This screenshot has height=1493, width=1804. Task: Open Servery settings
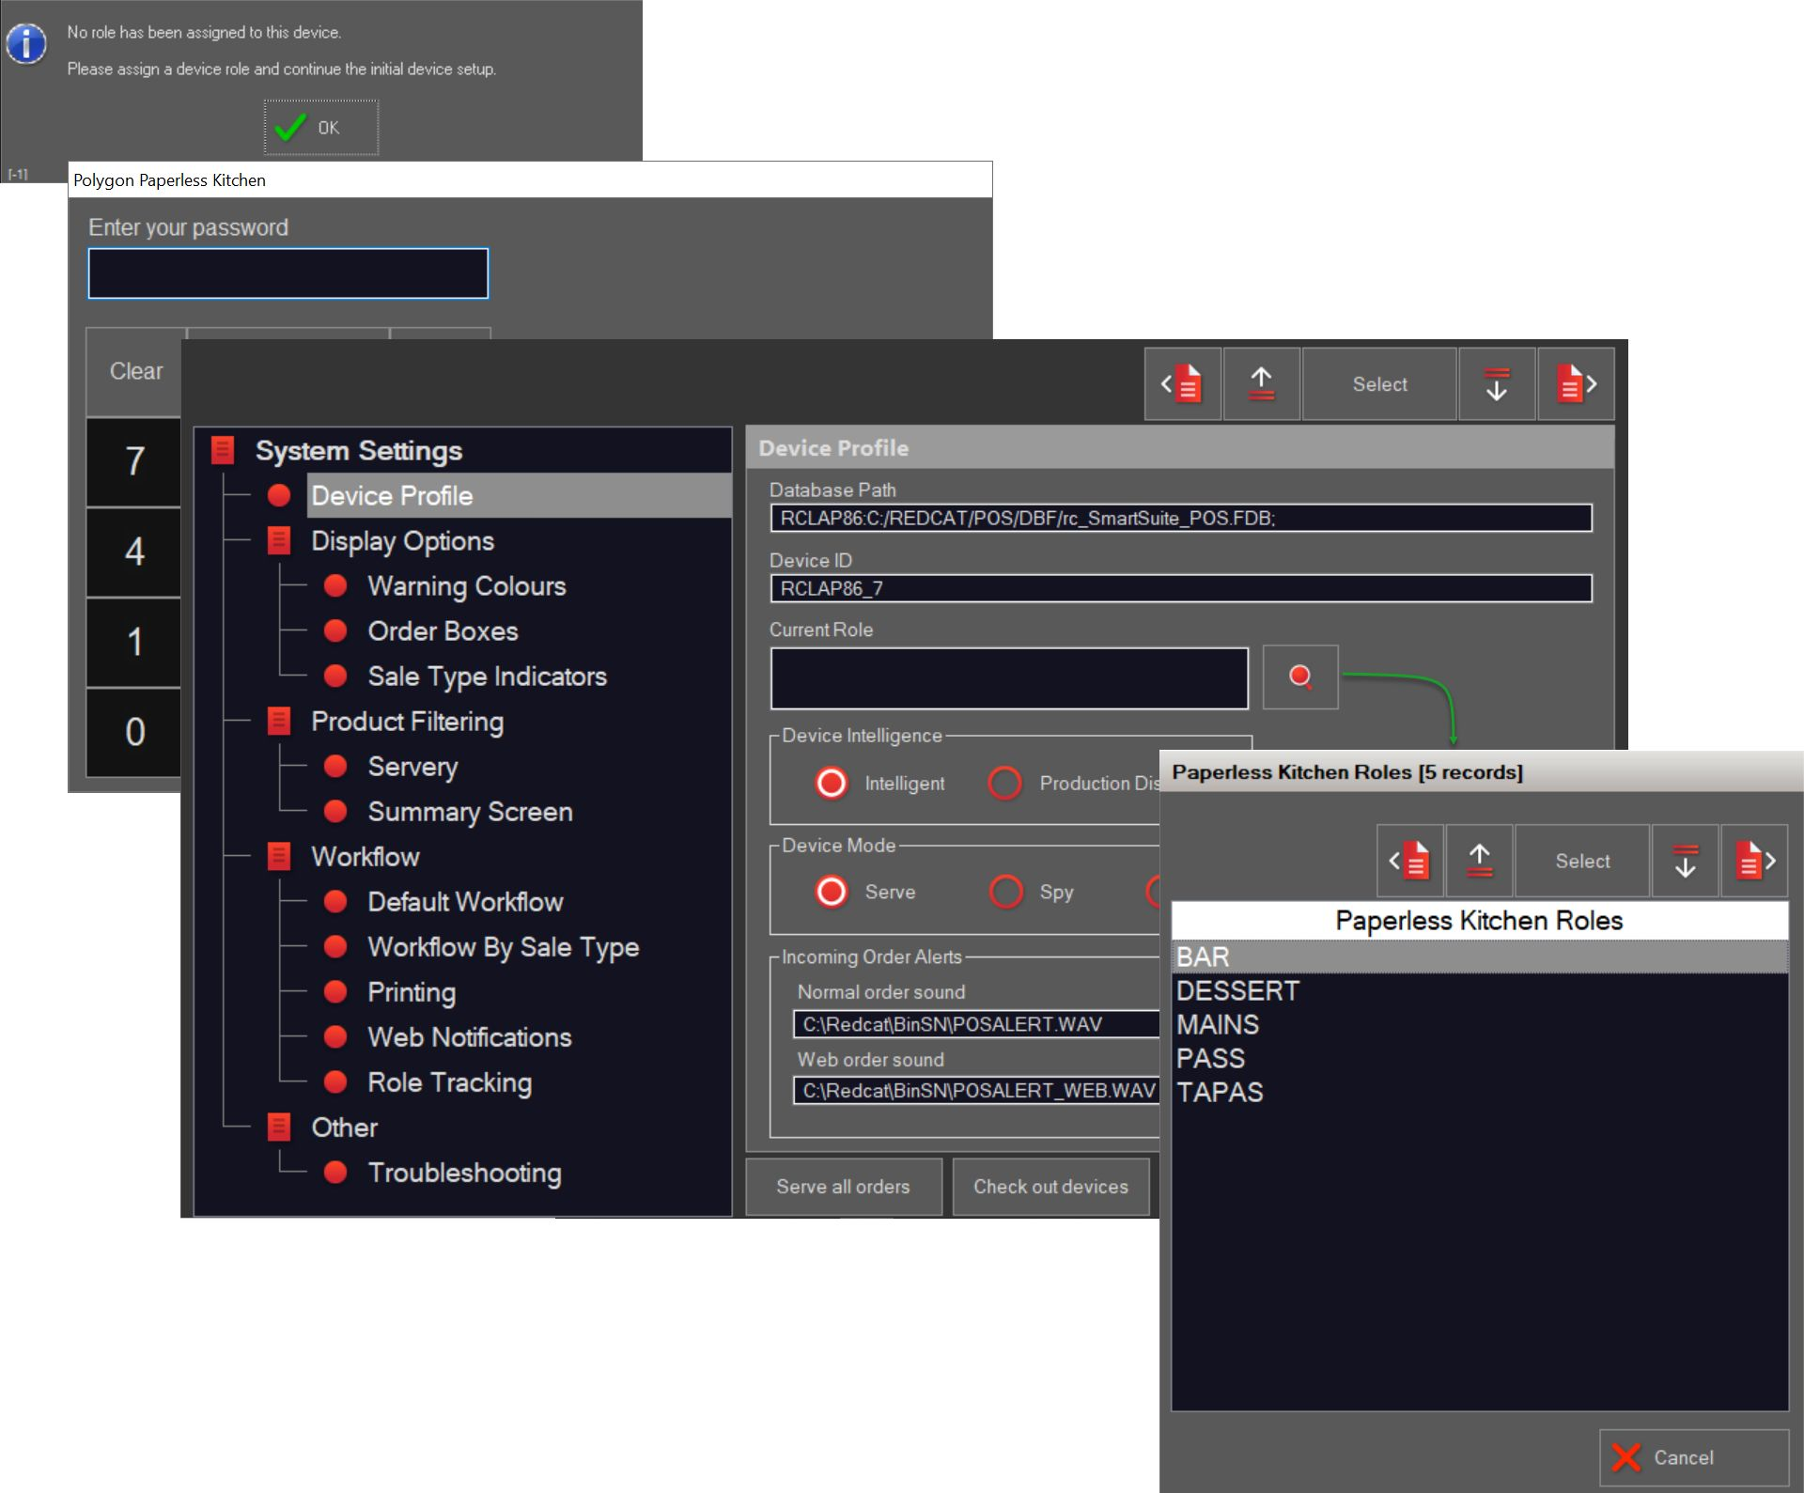[412, 766]
